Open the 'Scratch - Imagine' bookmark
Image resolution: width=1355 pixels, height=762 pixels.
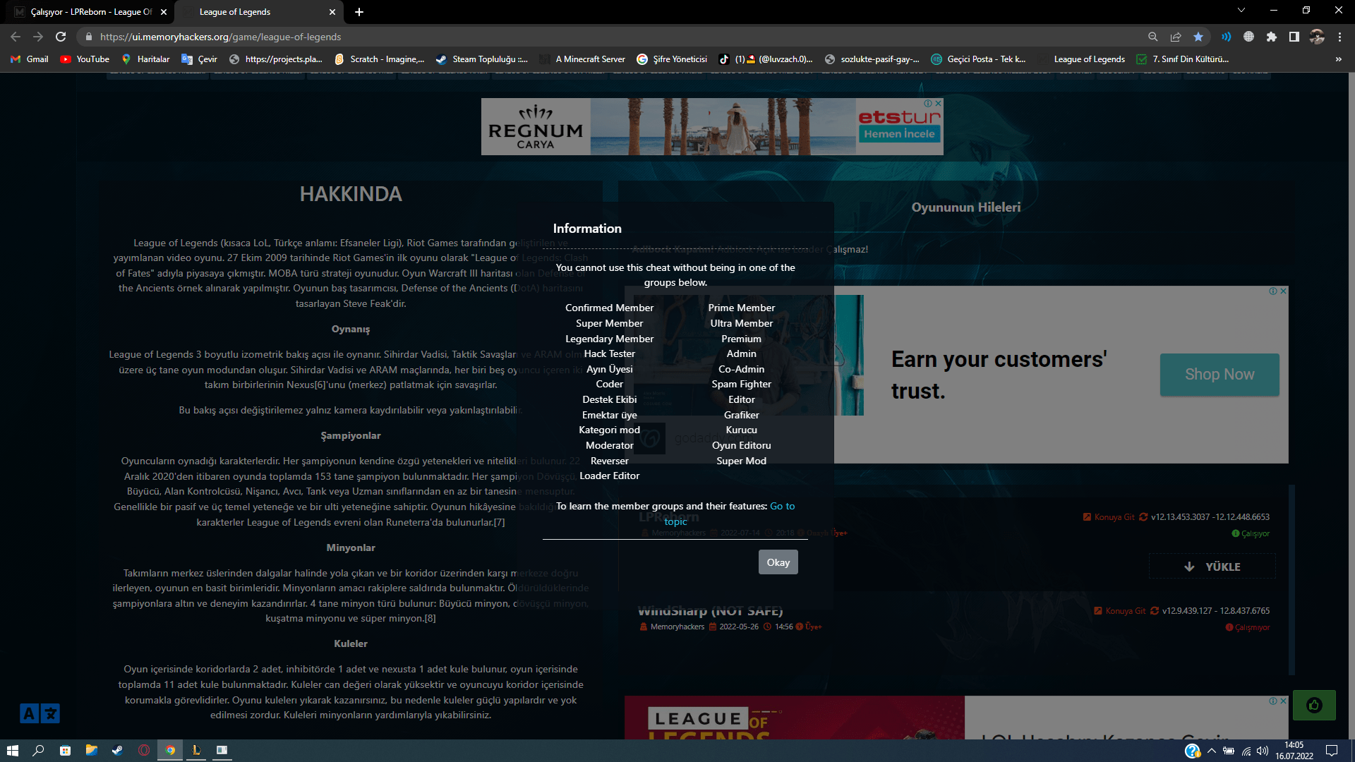(380, 59)
